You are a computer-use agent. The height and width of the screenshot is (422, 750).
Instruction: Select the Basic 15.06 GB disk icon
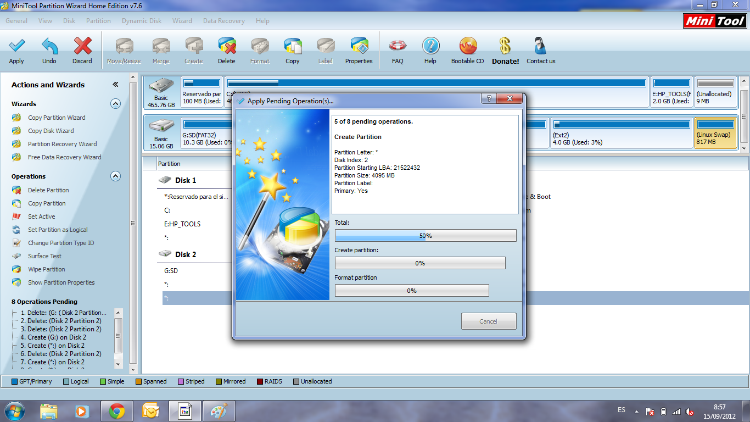click(161, 134)
